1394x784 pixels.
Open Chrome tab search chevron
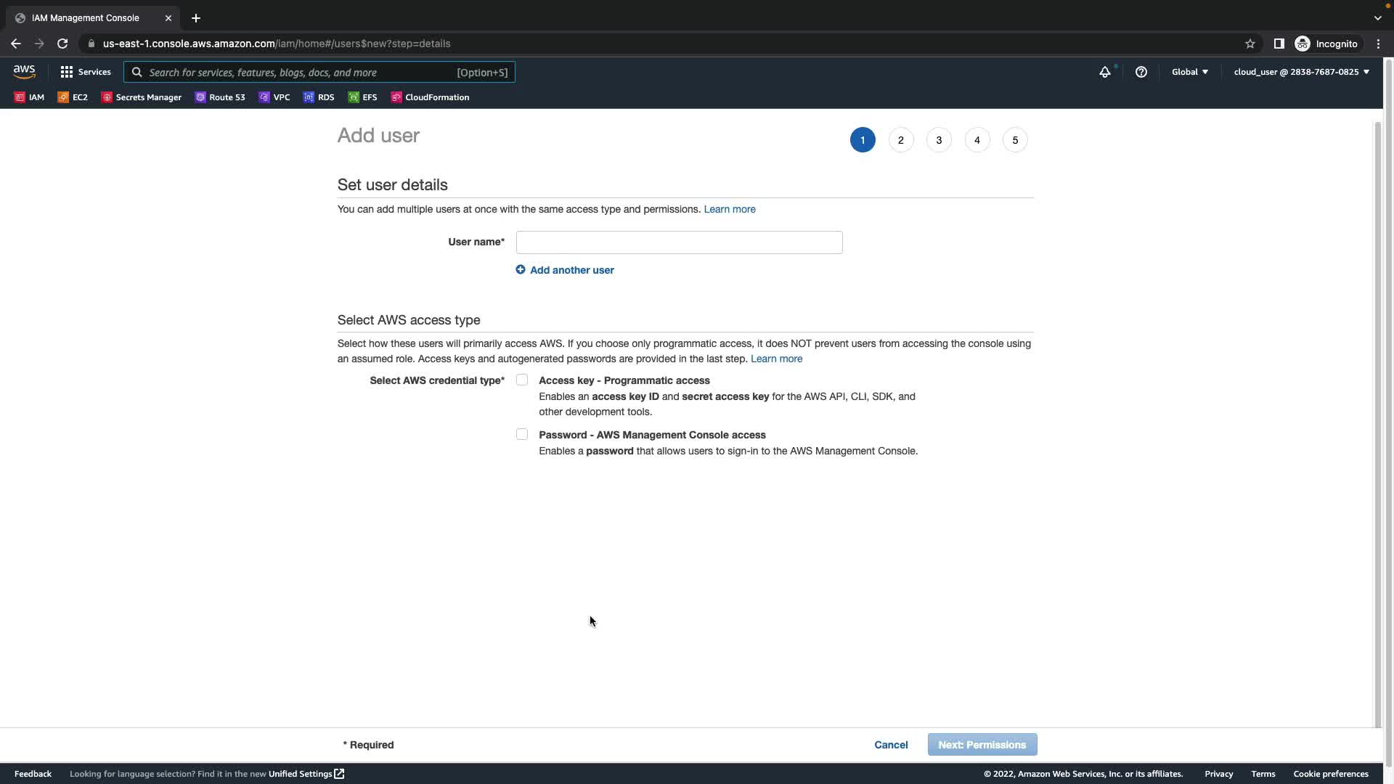click(x=1377, y=18)
